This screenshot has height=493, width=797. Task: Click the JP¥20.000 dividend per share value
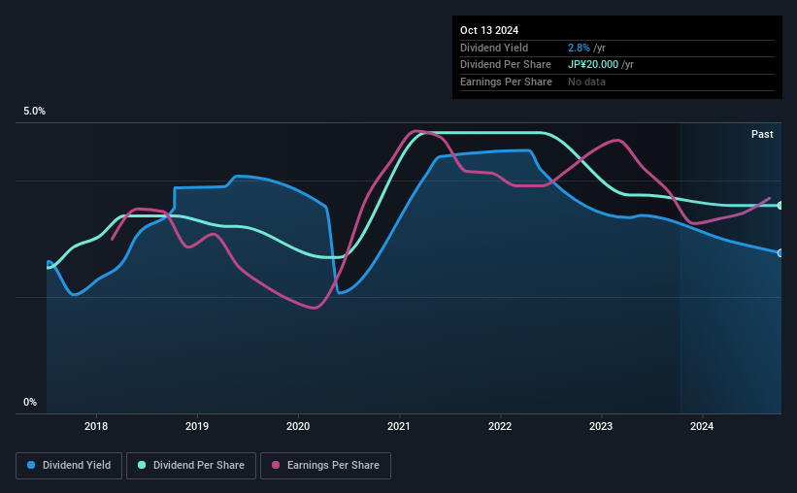coord(593,65)
